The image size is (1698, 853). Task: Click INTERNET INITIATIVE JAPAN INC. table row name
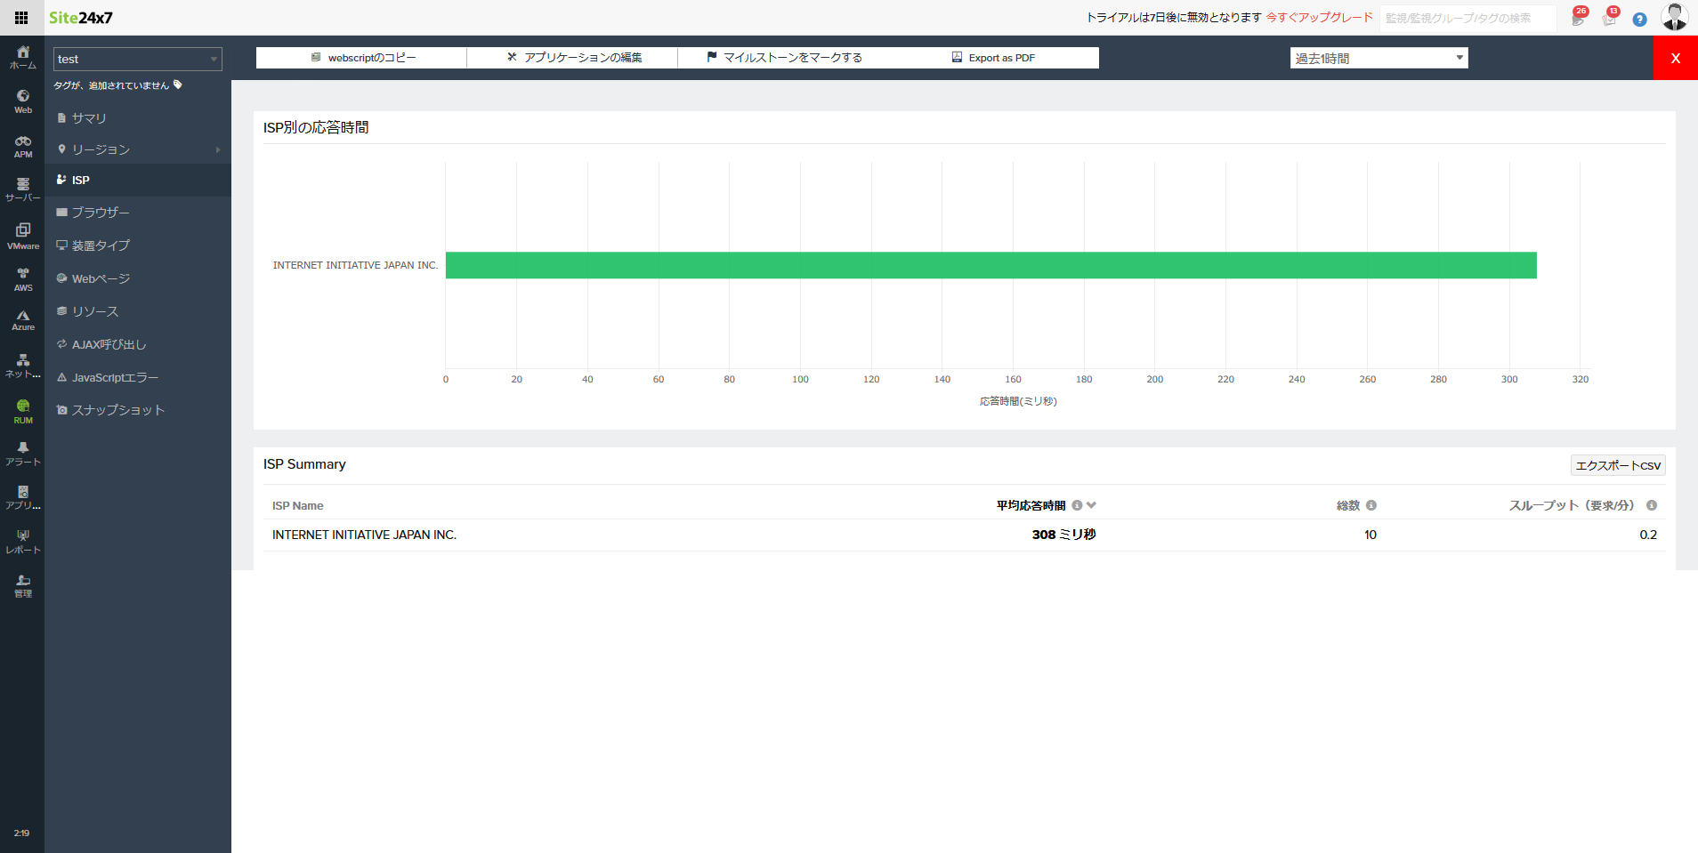364,535
